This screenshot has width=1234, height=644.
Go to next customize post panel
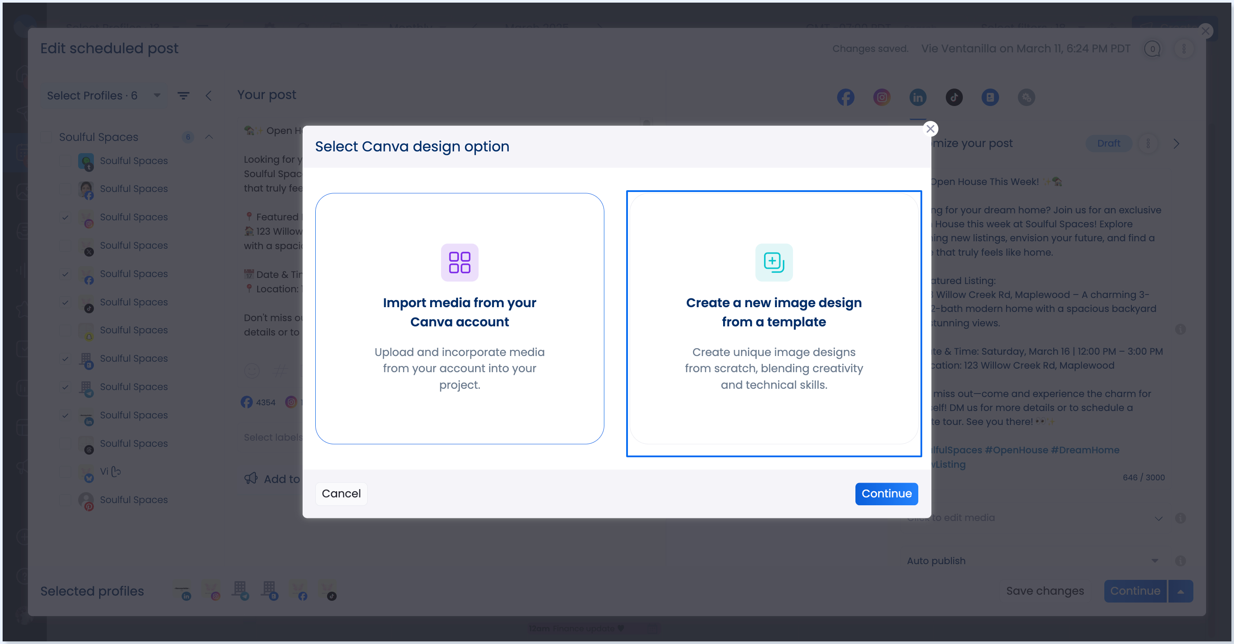(x=1176, y=143)
